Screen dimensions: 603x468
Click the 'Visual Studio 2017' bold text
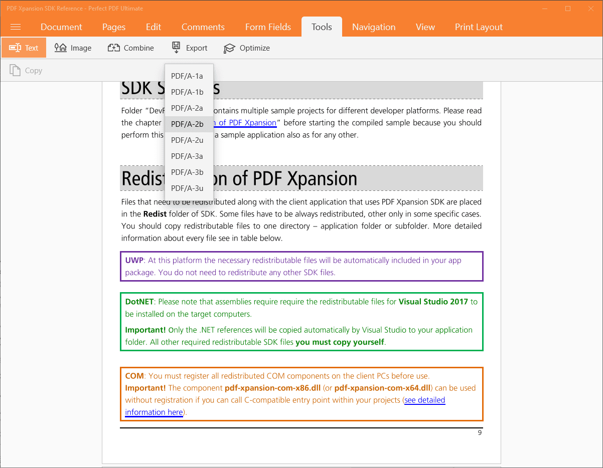click(433, 302)
